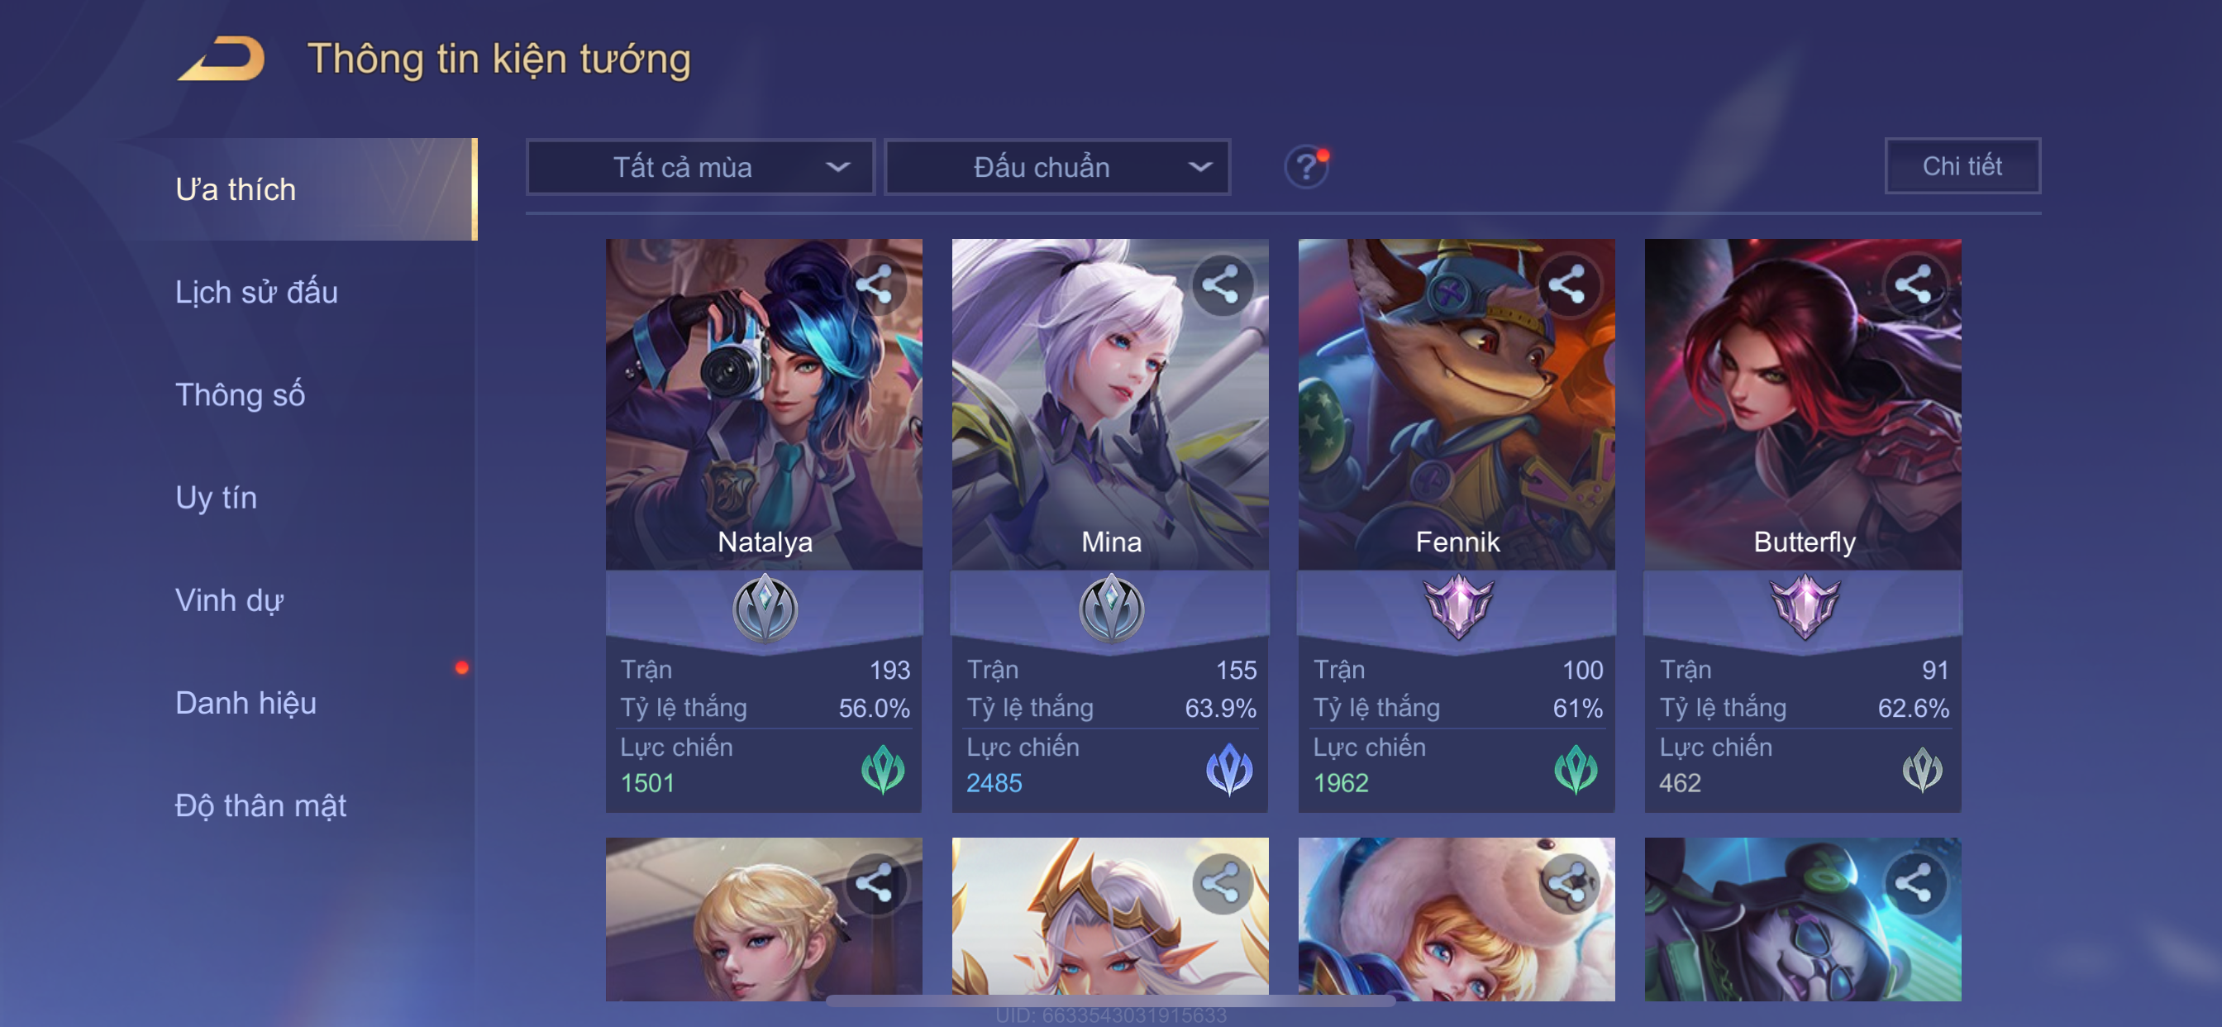Share the Mina hero card
The image size is (2222, 1027).
tap(1222, 284)
